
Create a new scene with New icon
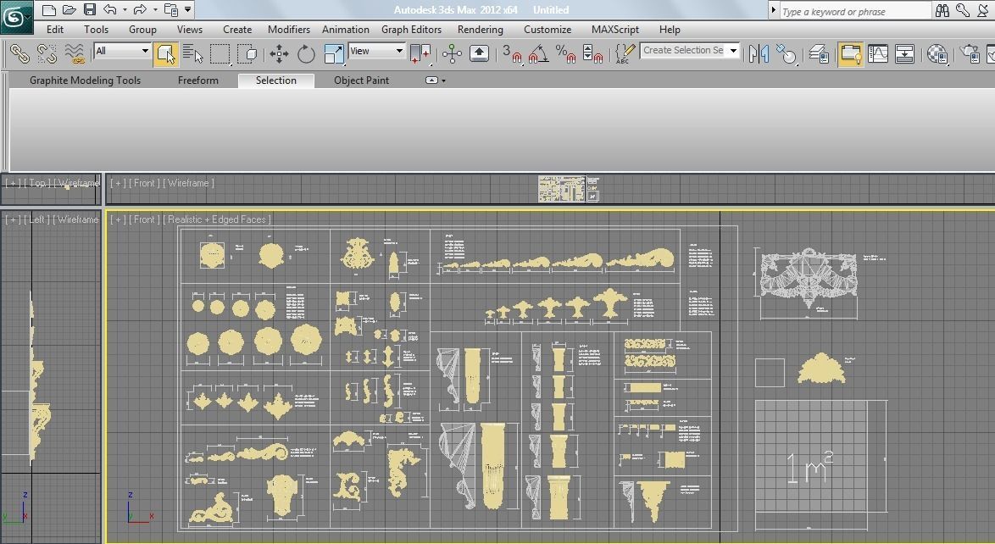[49, 9]
